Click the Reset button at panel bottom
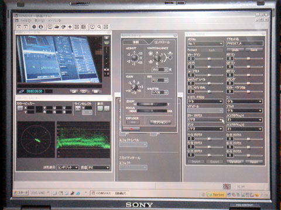 tap(254, 162)
